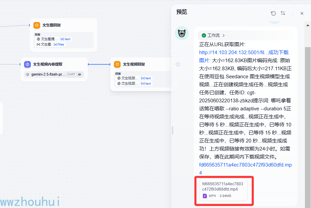This screenshot has height=208, width=311.
Task: Click the MP4 3.94MB file attachment card
Action: coord(223,190)
